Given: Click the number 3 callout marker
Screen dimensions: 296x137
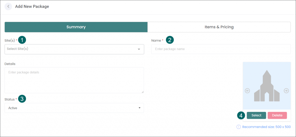Looking at the screenshot, I should (22, 99).
